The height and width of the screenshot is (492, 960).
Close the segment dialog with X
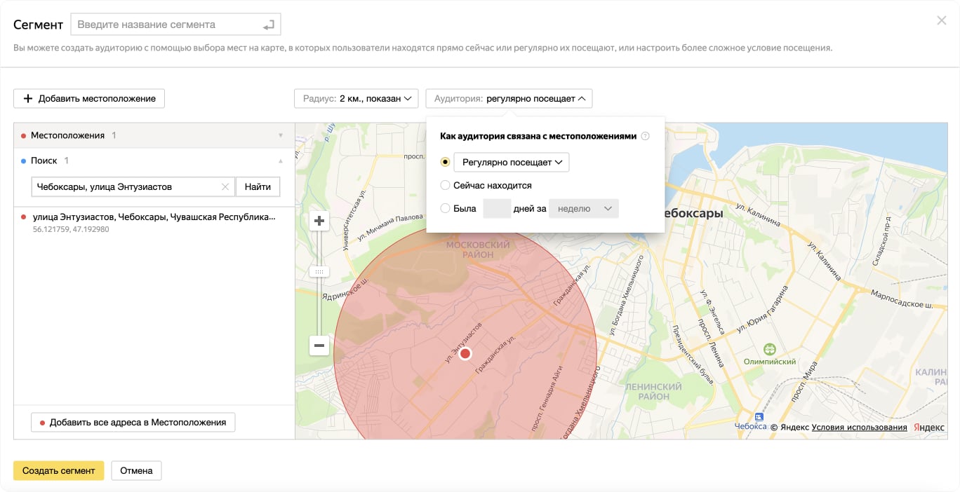pos(942,21)
